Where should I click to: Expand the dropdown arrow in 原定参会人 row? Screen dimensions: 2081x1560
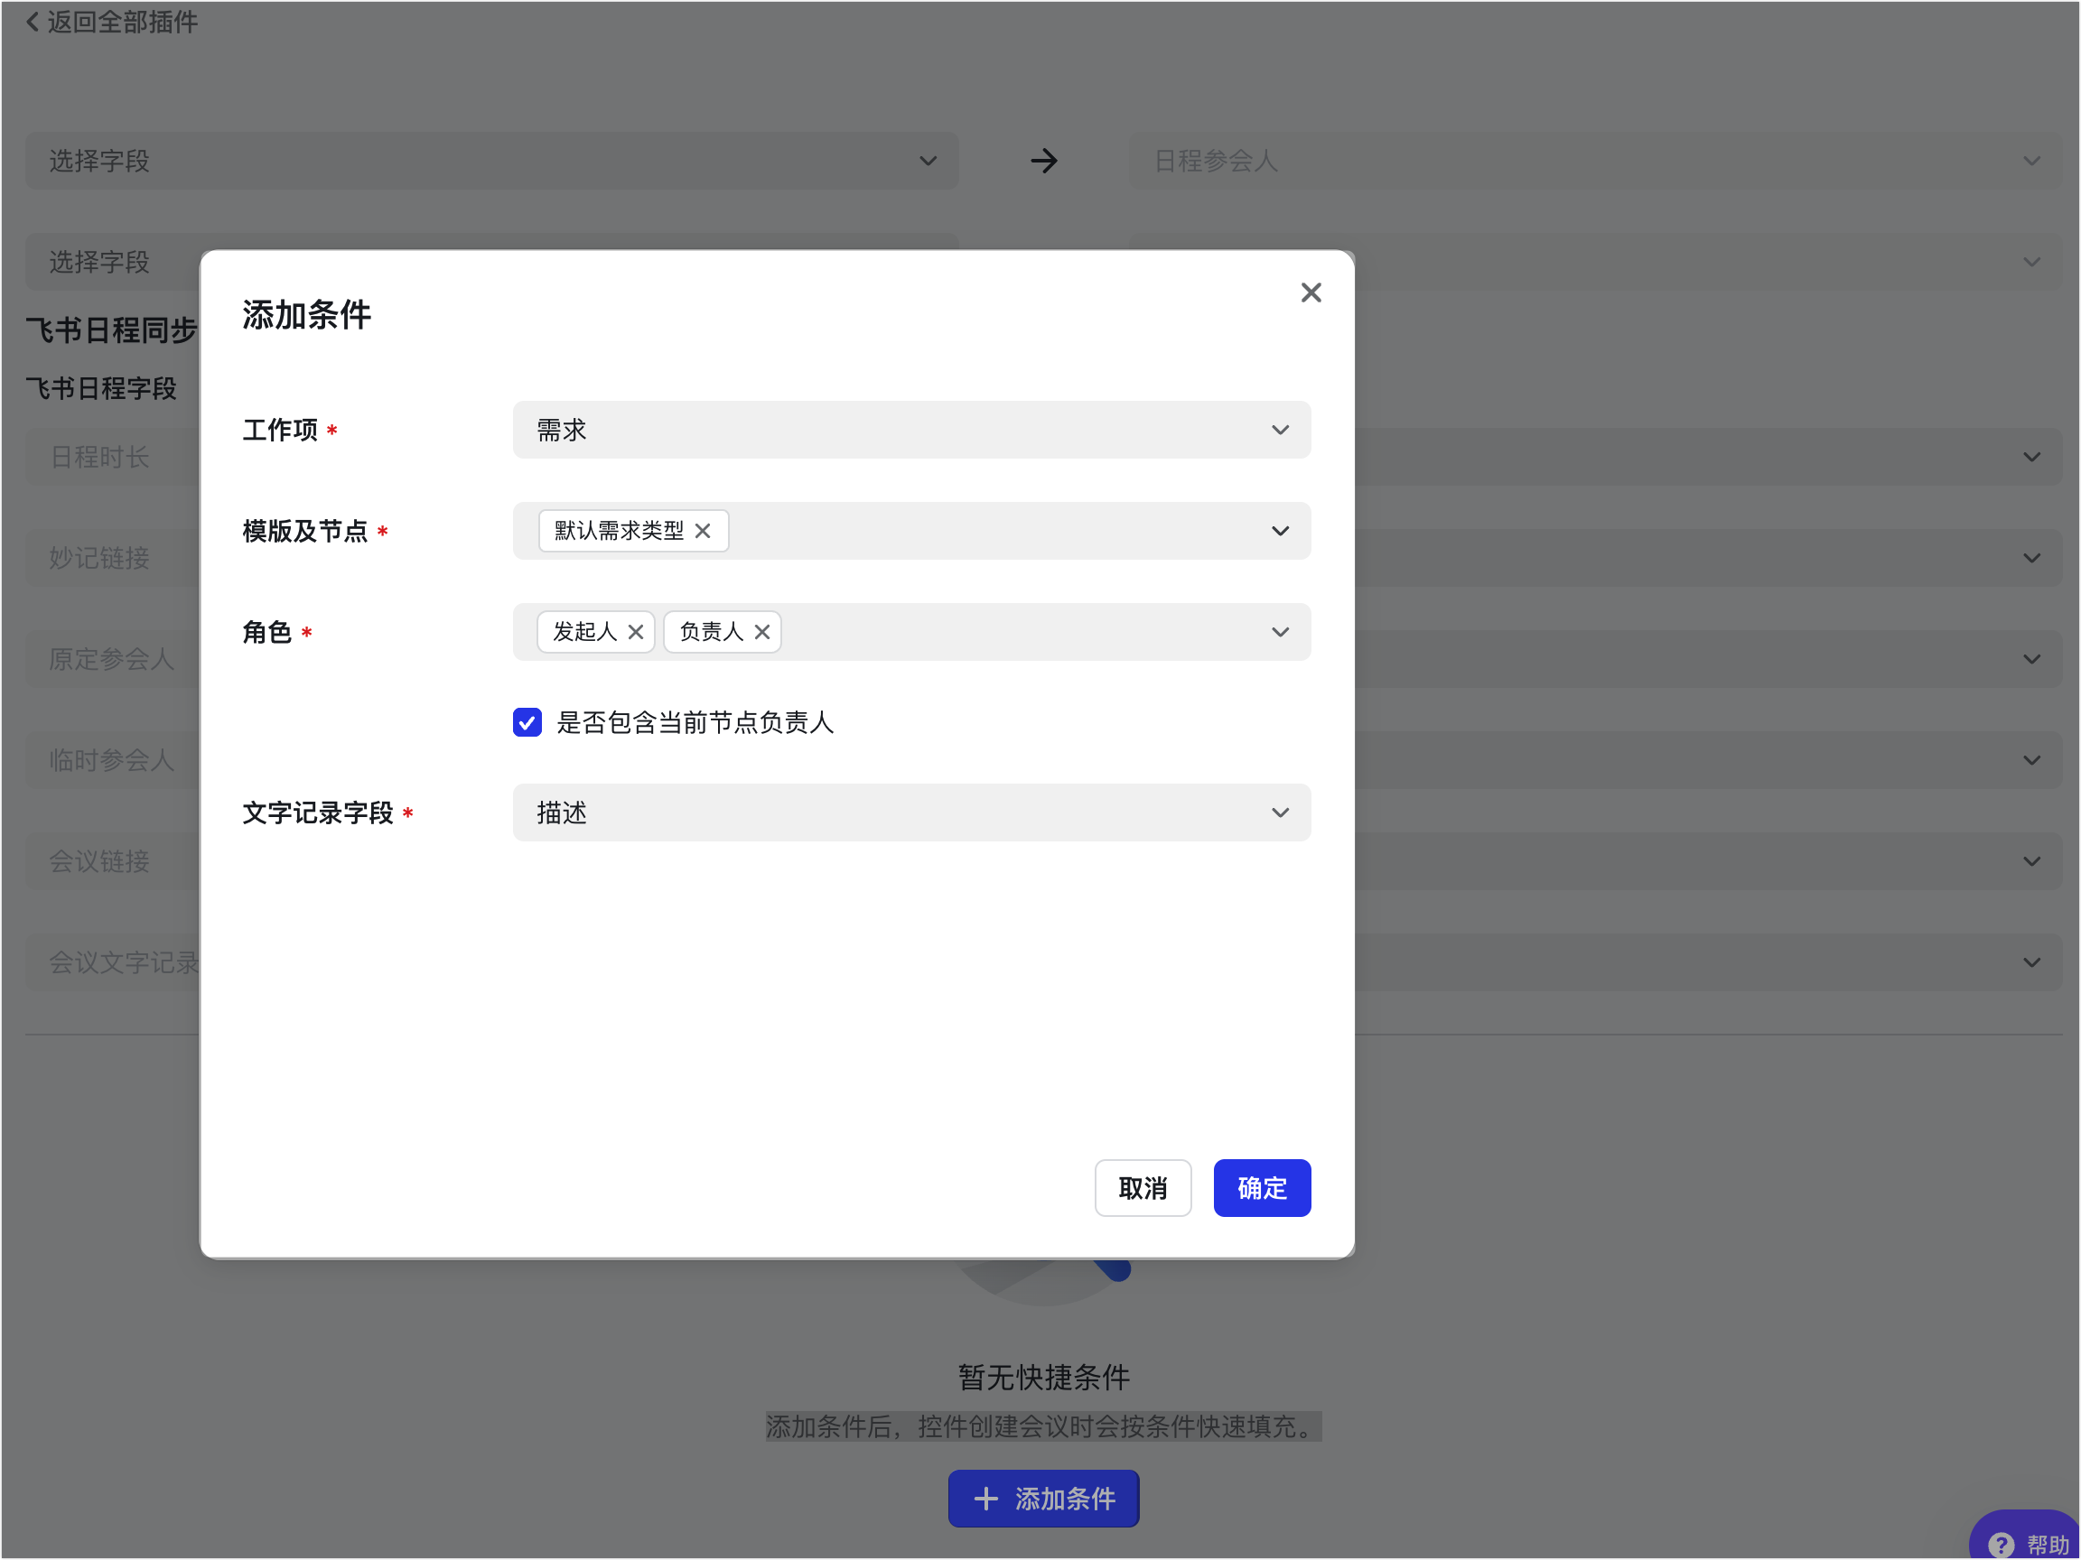coord(2032,659)
